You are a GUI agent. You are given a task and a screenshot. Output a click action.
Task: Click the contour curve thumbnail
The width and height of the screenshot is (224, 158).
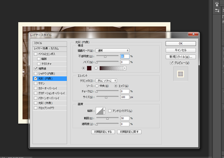(x=100, y=111)
